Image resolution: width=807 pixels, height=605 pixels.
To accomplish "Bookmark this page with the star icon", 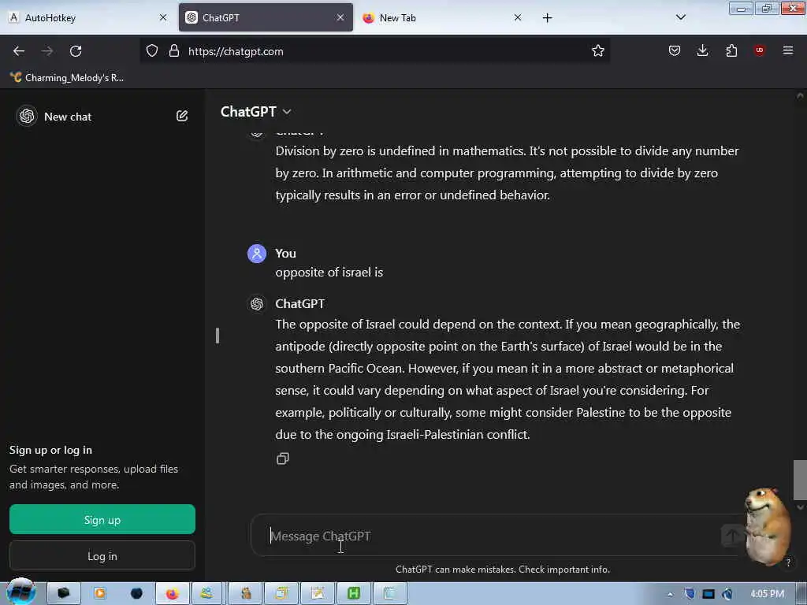I will pyautogui.click(x=597, y=51).
